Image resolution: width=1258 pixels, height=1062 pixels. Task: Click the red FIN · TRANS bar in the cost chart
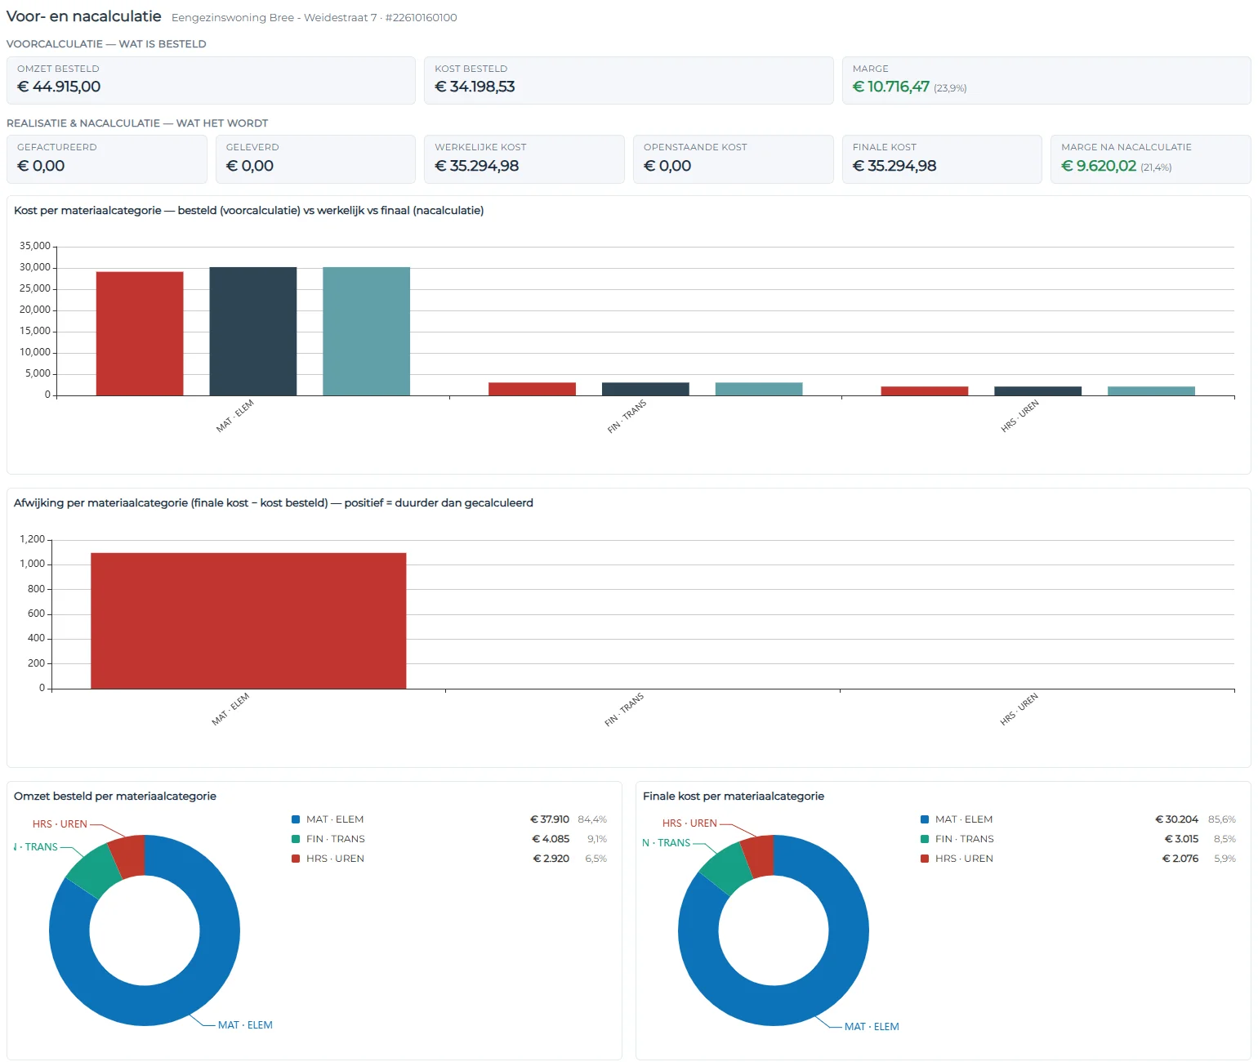tap(533, 389)
